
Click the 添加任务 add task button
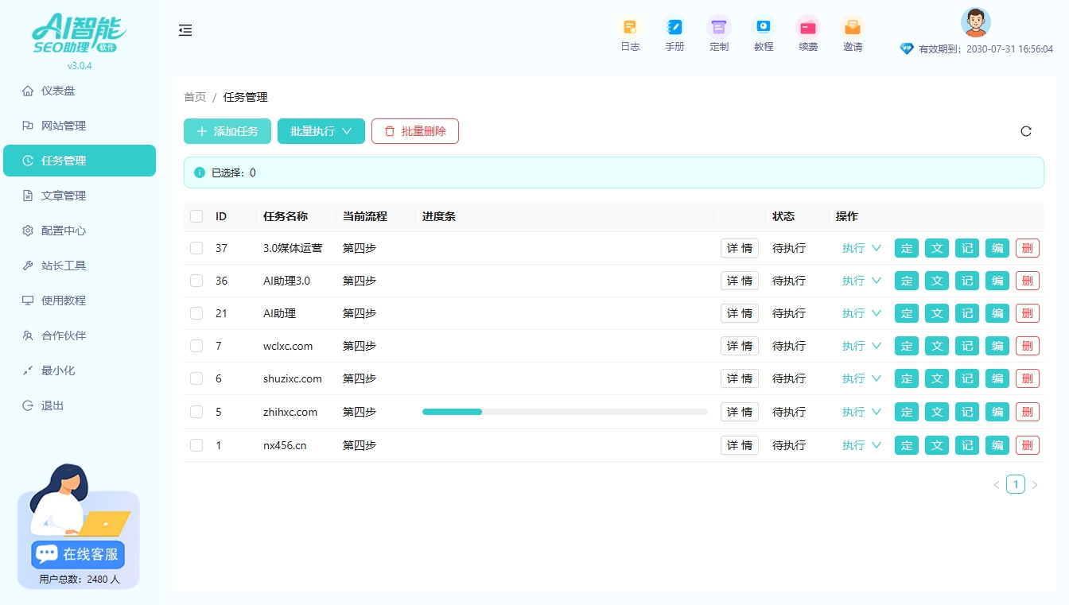[227, 131]
